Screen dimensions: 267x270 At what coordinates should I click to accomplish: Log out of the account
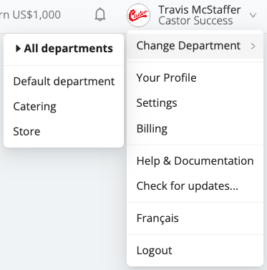click(195, 251)
